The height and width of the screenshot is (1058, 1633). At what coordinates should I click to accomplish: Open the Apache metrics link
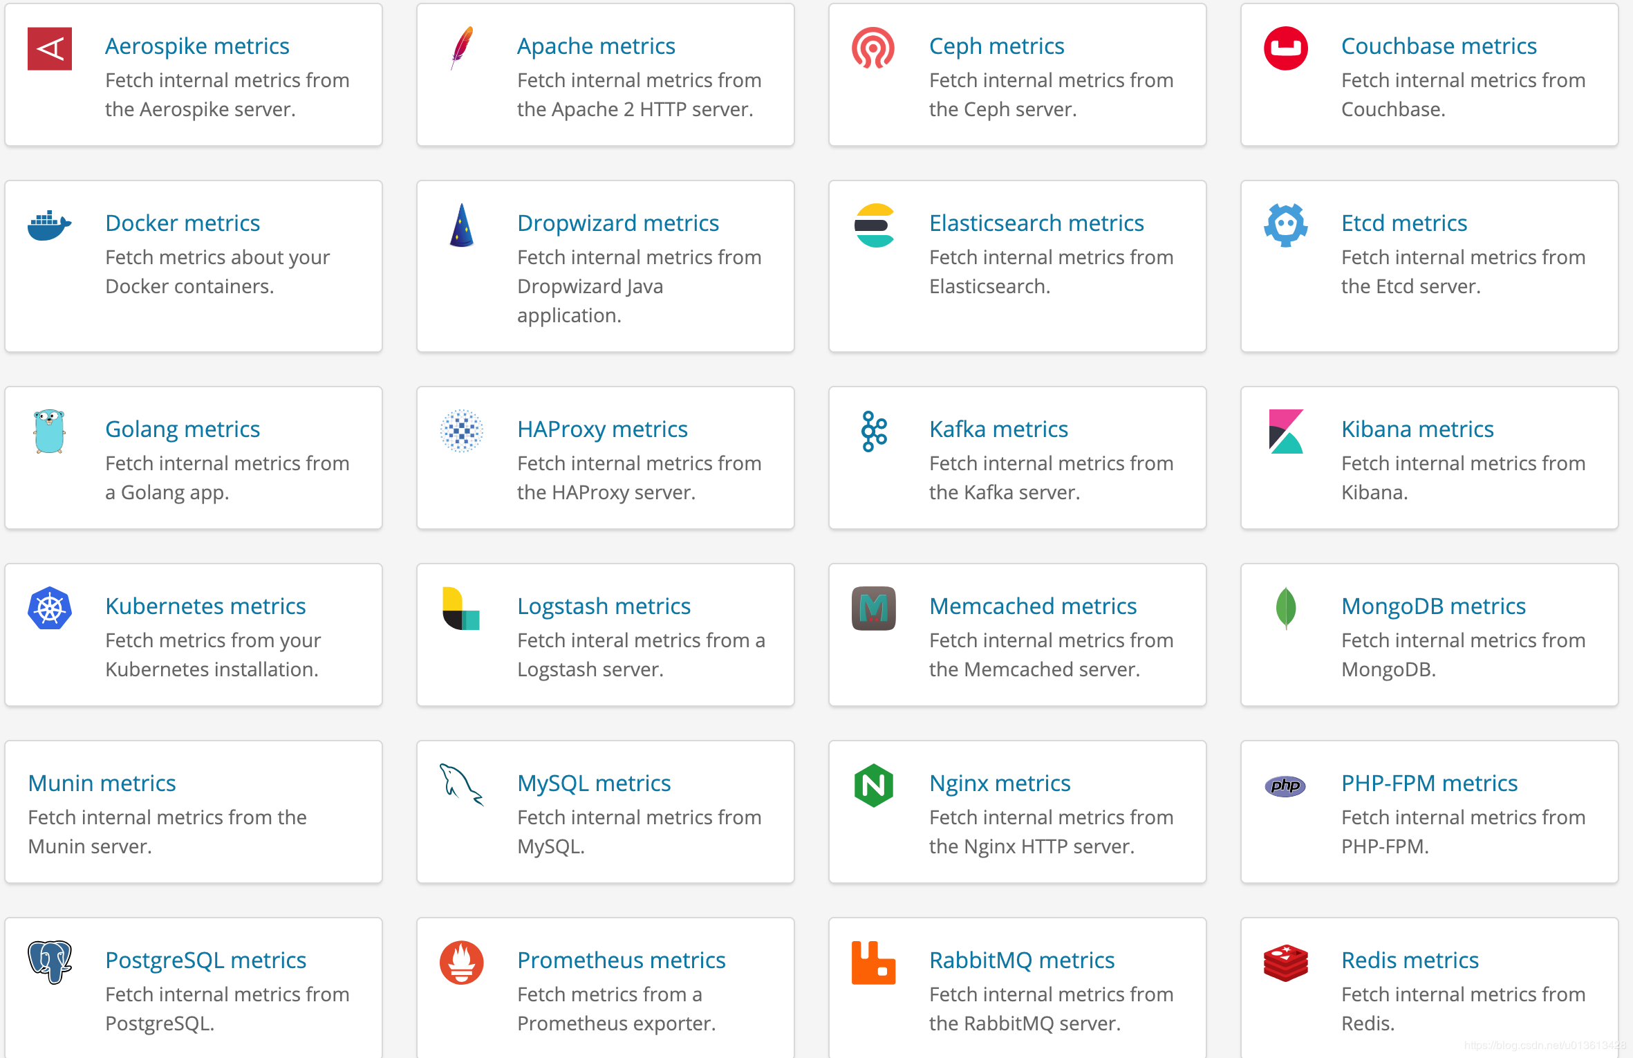pos(596,46)
